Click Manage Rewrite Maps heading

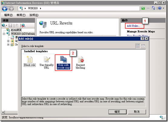pyautogui.click(x=141, y=31)
